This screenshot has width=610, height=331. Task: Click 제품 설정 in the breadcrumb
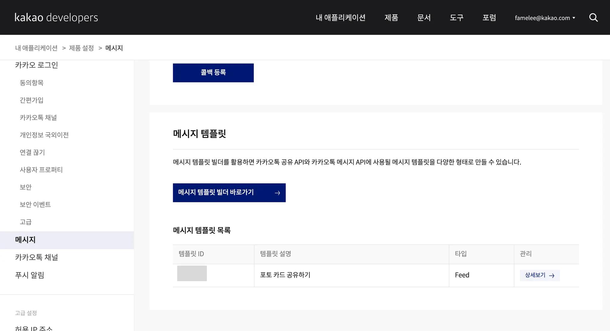click(x=81, y=48)
